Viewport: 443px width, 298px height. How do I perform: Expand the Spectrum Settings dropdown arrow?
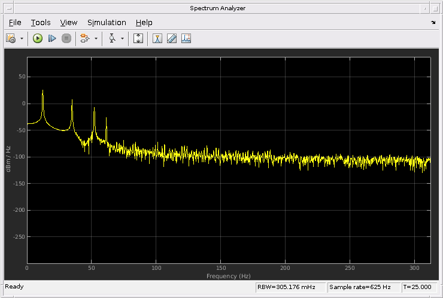pos(22,38)
